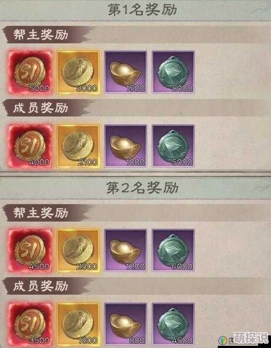Click the 第1名奖励 section title

tap(142, 10)
